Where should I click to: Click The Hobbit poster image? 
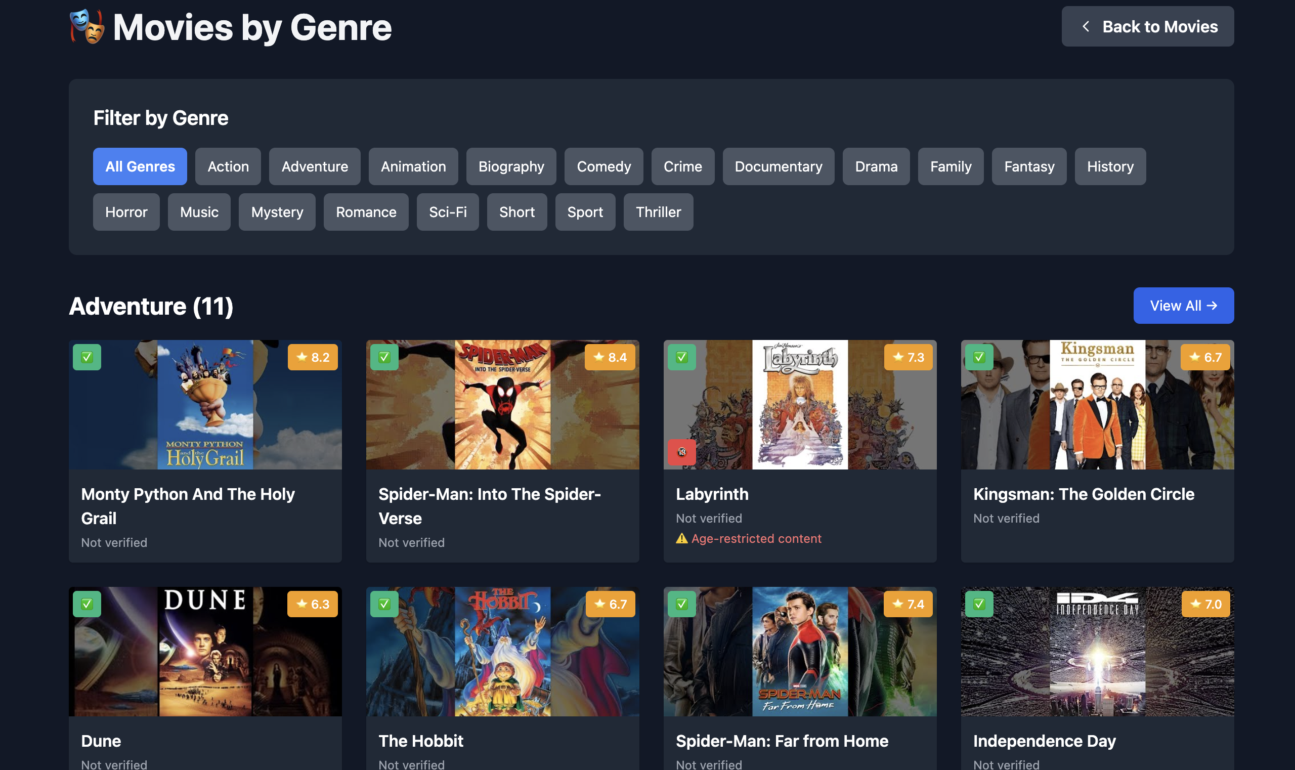(x=503, y=652)
